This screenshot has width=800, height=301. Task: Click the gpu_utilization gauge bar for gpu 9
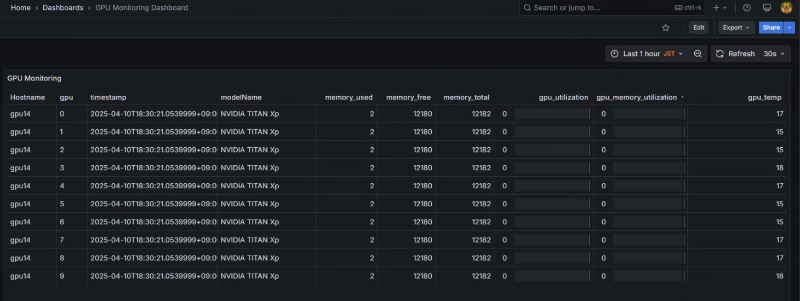click(x=552, y=276)
